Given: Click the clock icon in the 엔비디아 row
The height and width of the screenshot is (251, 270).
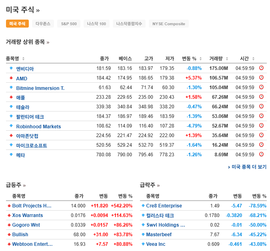Looking at the screenshot, I should 261,68.
